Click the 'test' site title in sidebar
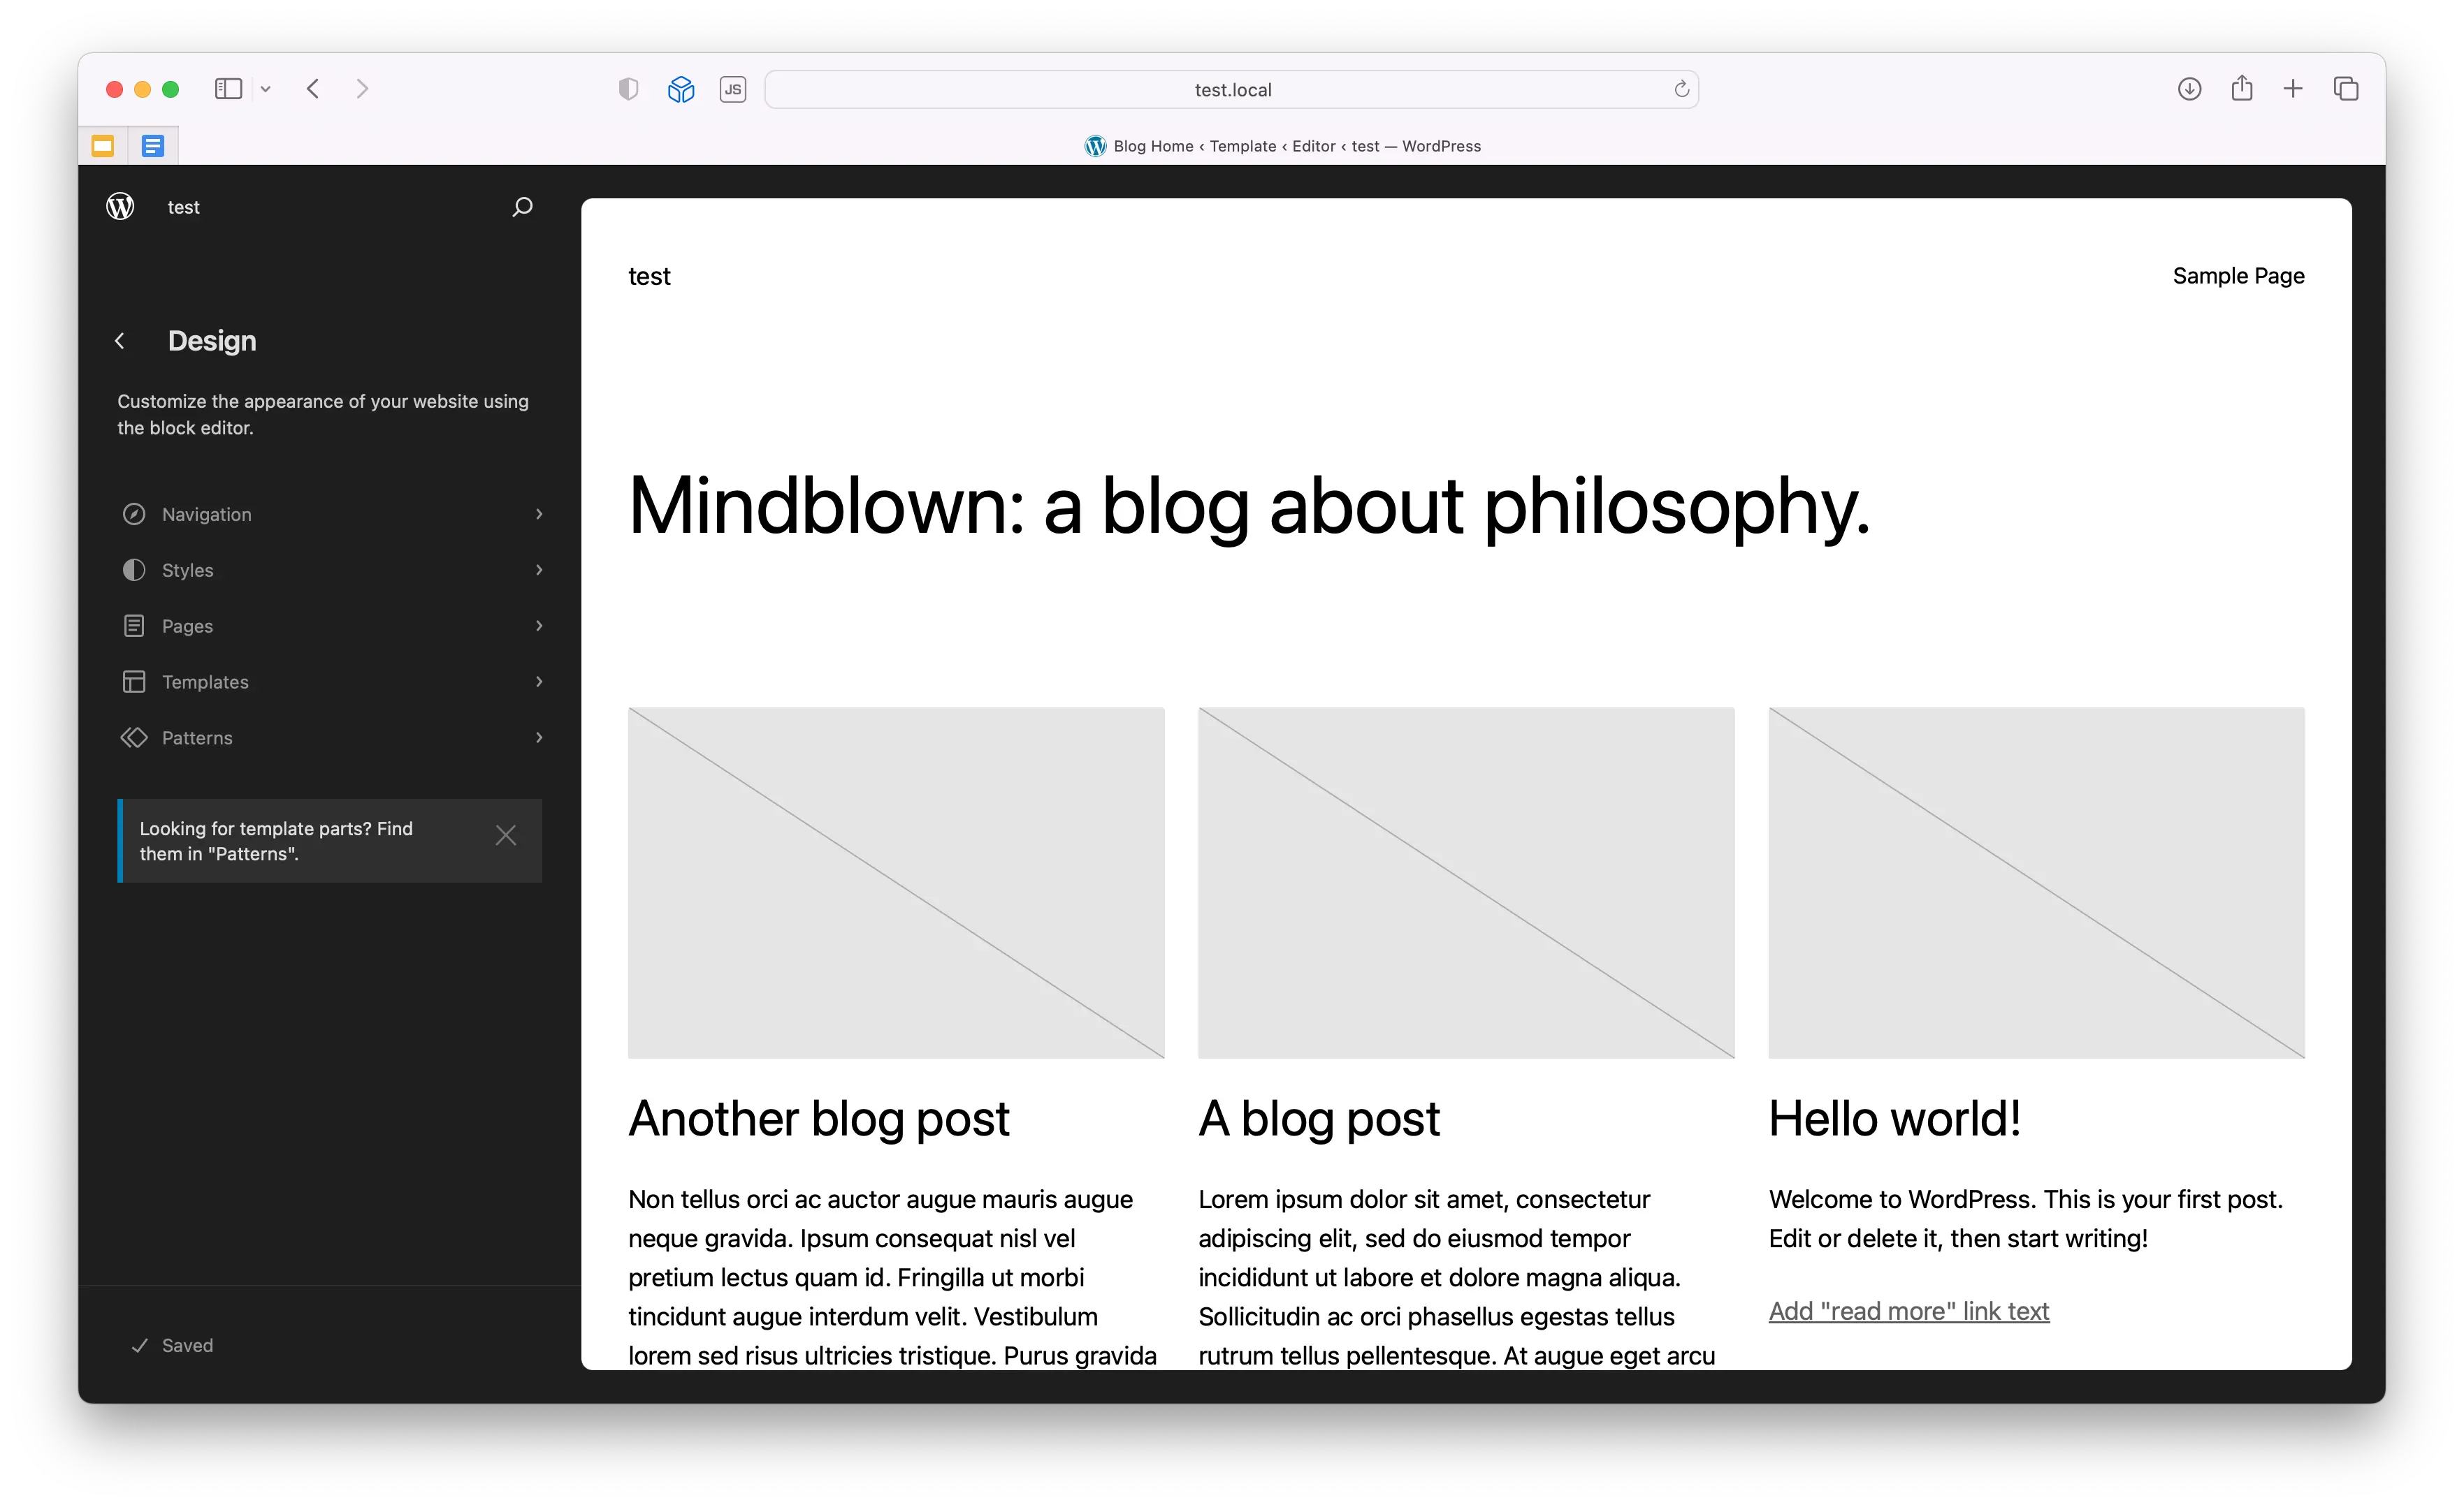Image resolution: width=2464 pixels, height=1507 pixels. tap(183, 207)
